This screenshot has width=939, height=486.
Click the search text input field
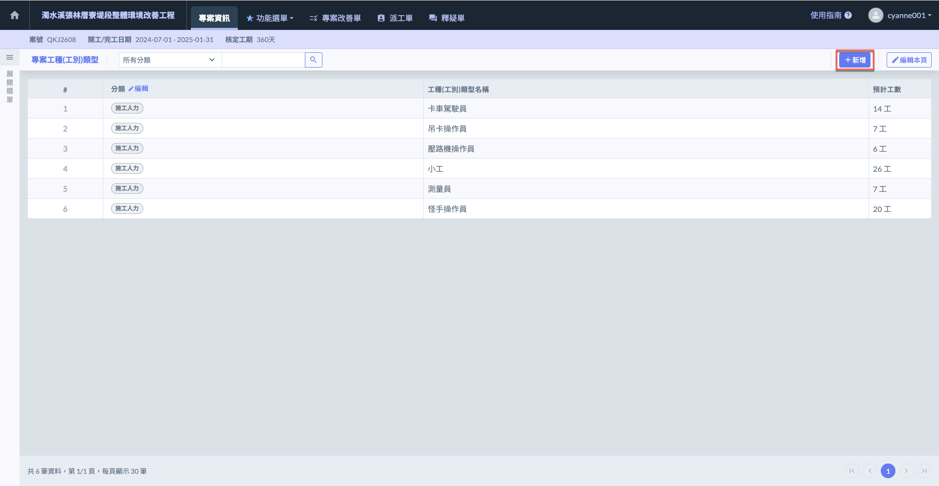[263, 60]
